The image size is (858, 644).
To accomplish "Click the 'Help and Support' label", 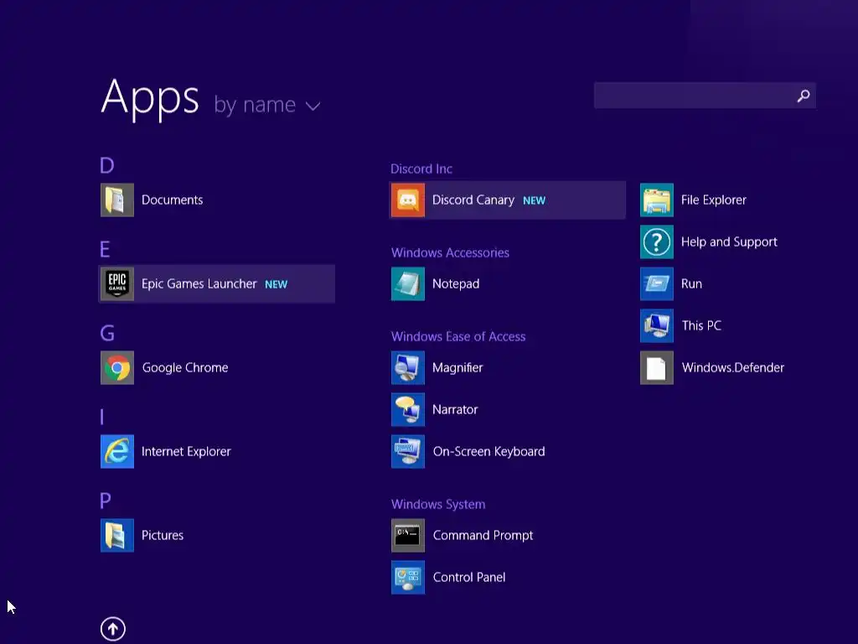I will [729, 242].
